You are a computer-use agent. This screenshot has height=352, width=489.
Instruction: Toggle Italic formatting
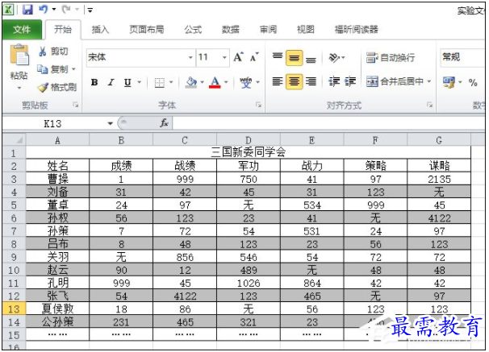[111, 82]
